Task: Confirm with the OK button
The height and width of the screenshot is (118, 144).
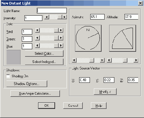Action: [x=47, y=106]
